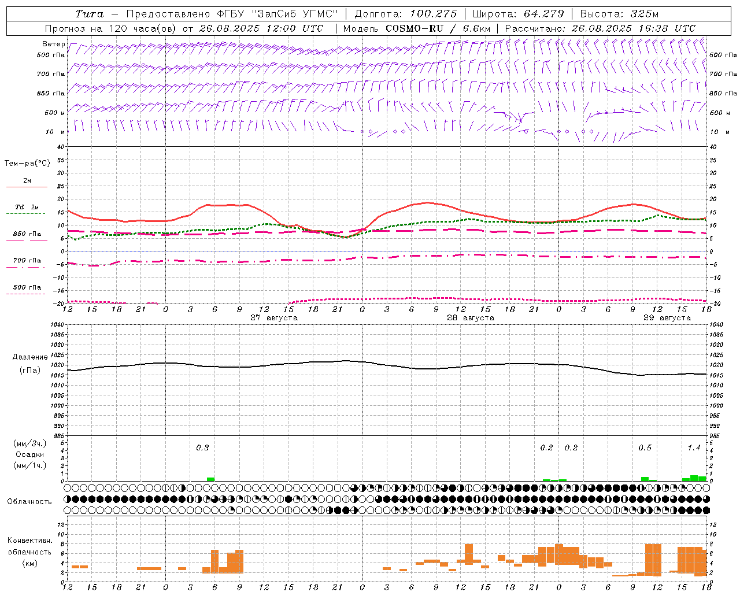Click the "0.5" precipitation value
740x592 pixels.
tap(645, 448)
